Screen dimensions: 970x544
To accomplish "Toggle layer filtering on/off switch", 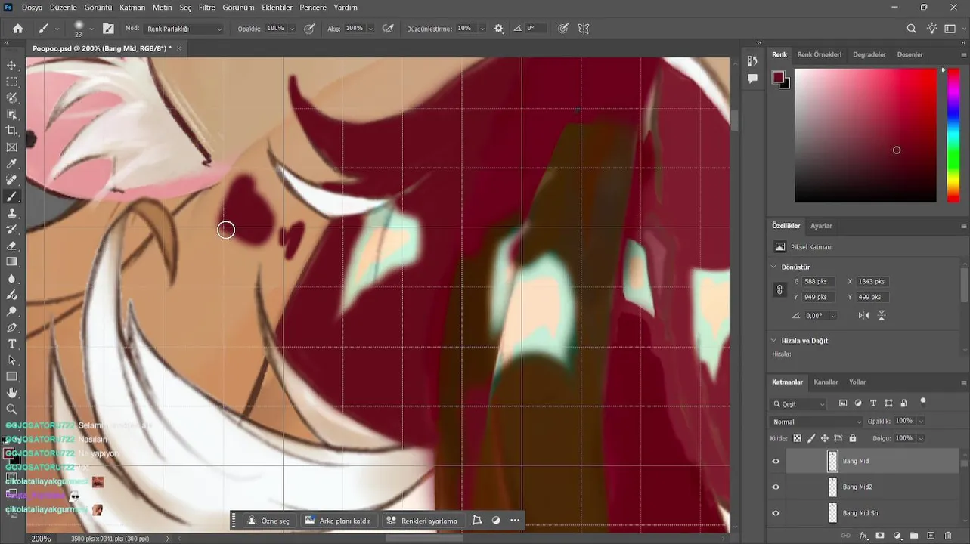I will pyautogui.click(x=922, y=402).
